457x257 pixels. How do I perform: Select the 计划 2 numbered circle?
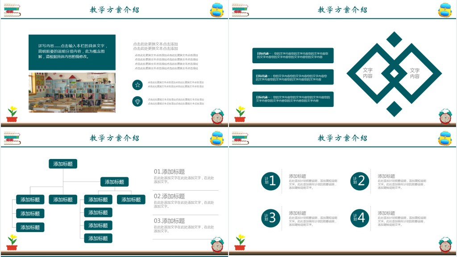point(360,181)
